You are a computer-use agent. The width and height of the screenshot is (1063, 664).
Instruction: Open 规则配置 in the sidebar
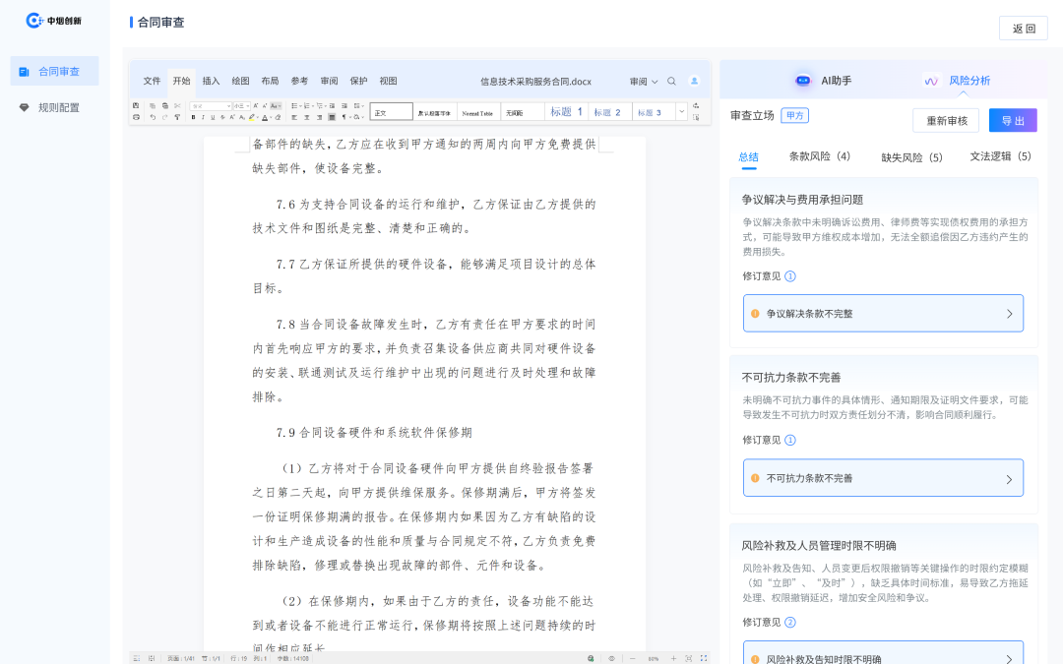55,107
